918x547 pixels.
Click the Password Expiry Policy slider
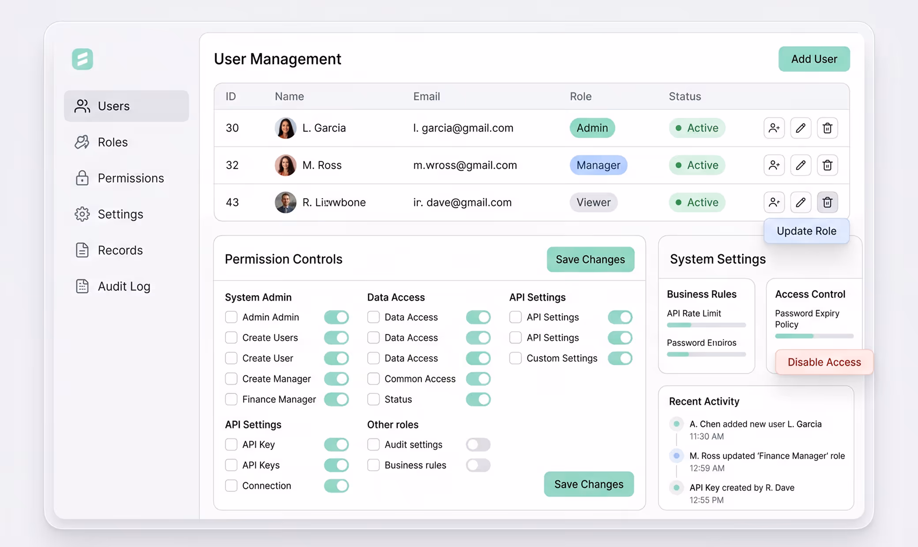814,336
